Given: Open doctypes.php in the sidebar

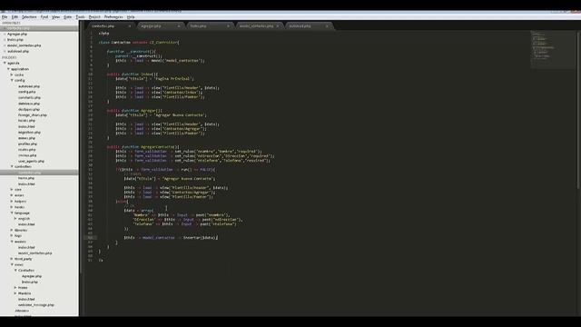Looking at the screenshot, I should click(29, 110).
